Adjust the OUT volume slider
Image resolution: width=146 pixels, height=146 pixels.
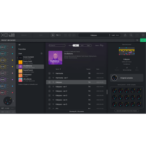(7, 108)
